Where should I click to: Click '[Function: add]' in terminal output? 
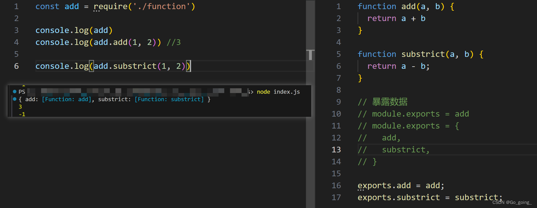point(67,99)
